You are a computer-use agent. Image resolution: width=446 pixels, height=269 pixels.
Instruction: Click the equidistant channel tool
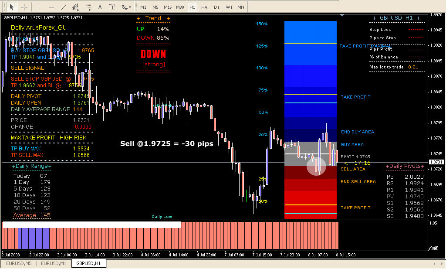pos(76,7)
